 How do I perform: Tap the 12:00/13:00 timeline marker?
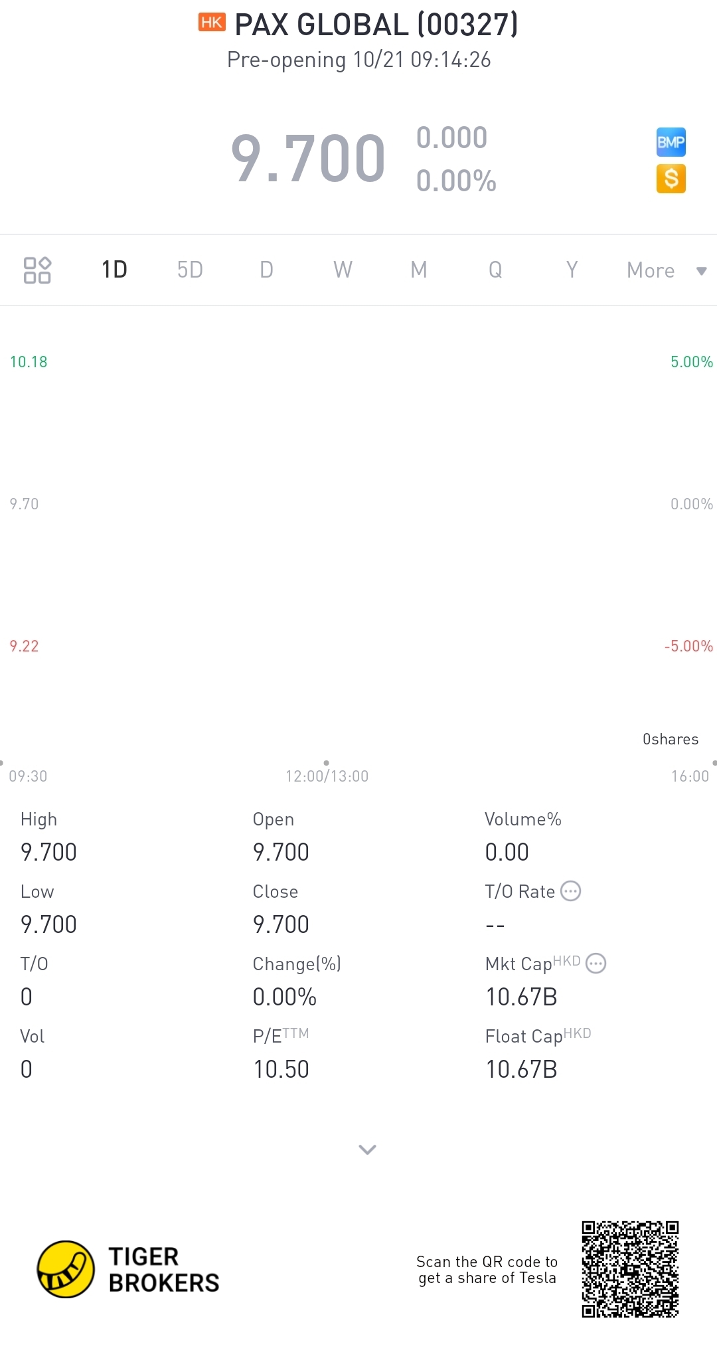[327, 776]
